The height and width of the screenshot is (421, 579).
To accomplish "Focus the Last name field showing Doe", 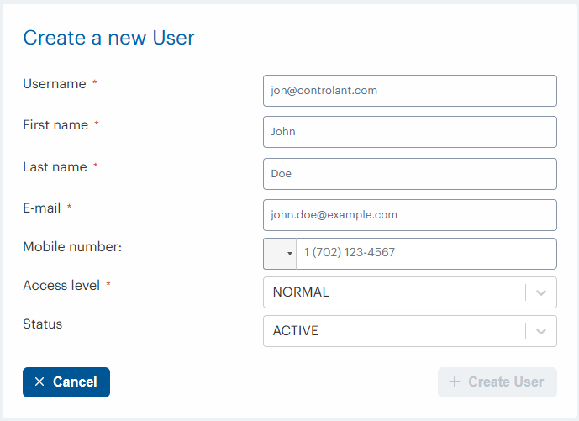I will point(409,174).
